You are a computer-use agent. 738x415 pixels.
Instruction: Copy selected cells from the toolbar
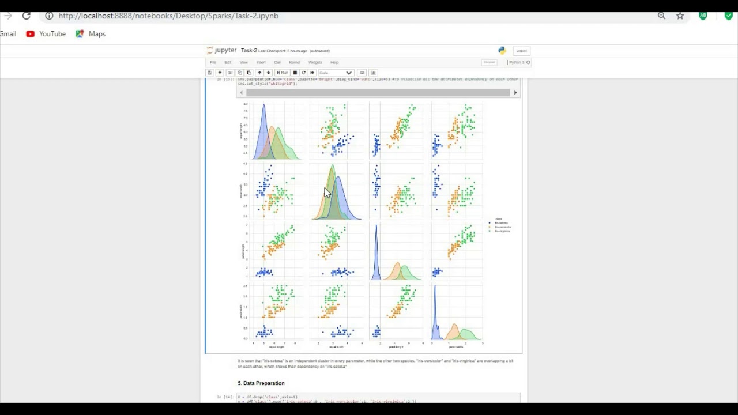tap(240, 73)
